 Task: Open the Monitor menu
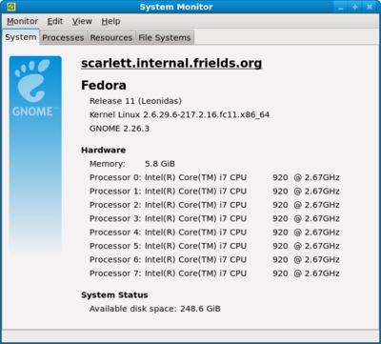(x=22, y=21)
